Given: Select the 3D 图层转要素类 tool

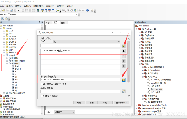Looking at the screenshot, I should coord(155,102).
